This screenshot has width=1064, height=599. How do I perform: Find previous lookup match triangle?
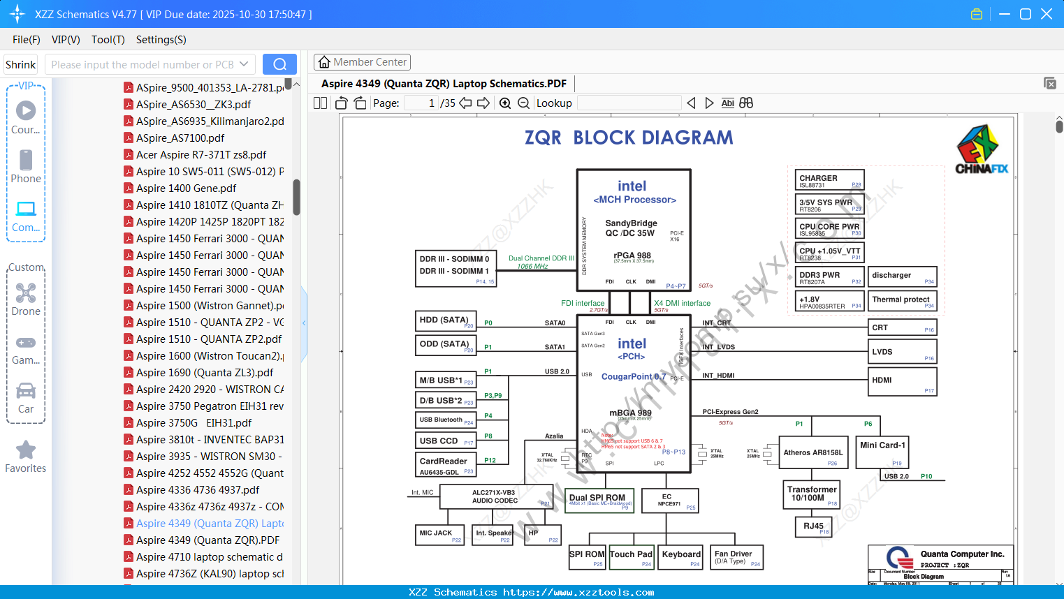pyautogui.click(x=691, y=103)
